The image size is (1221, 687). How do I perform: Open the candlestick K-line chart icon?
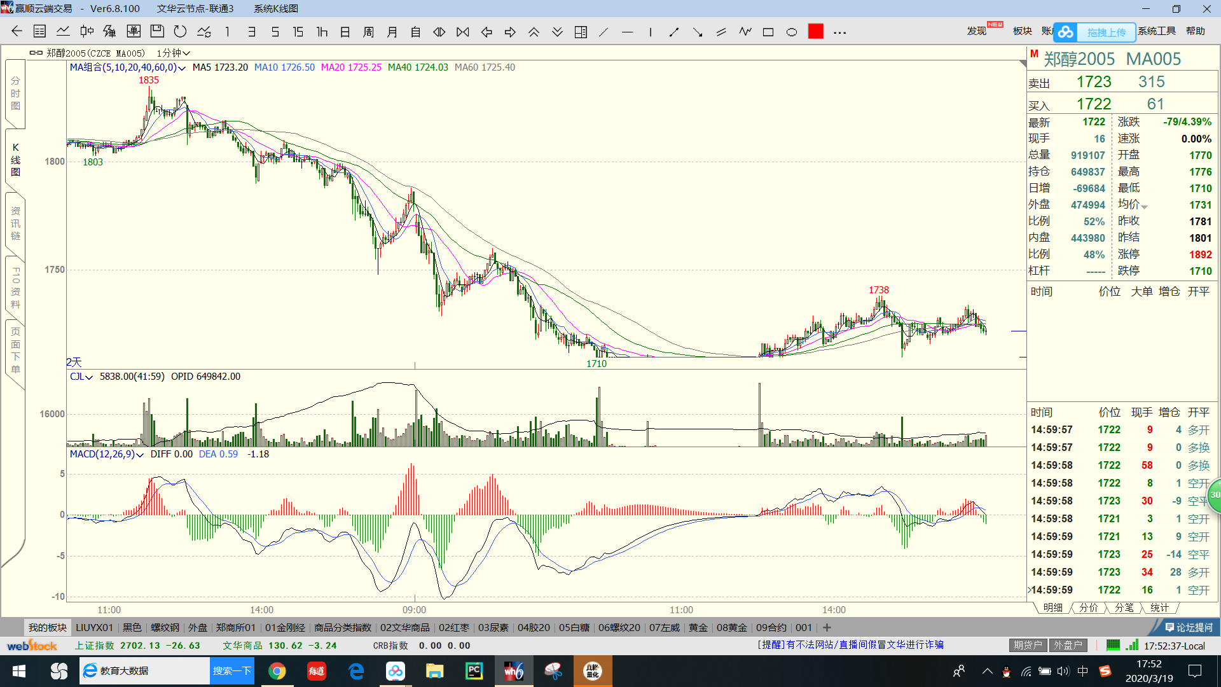[x=86, y=32]
